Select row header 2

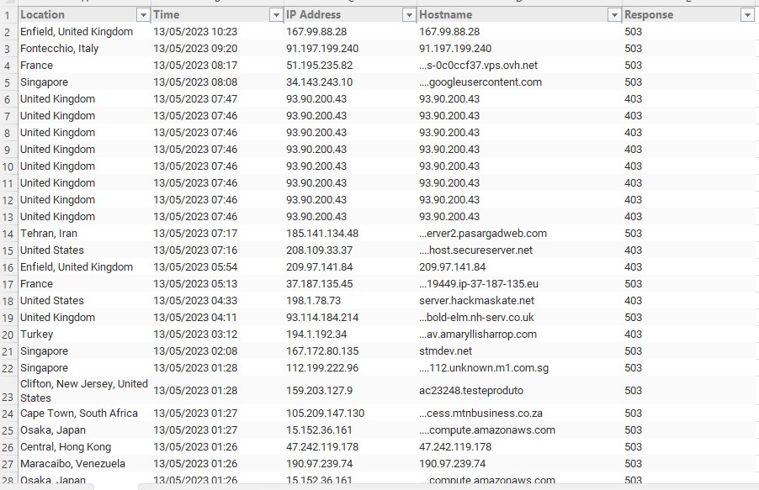8,32
